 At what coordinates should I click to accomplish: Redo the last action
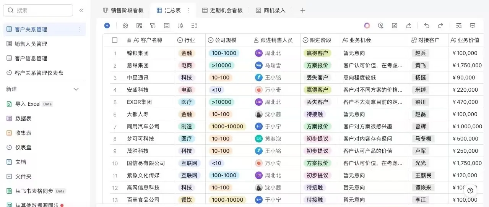[440, 26]
